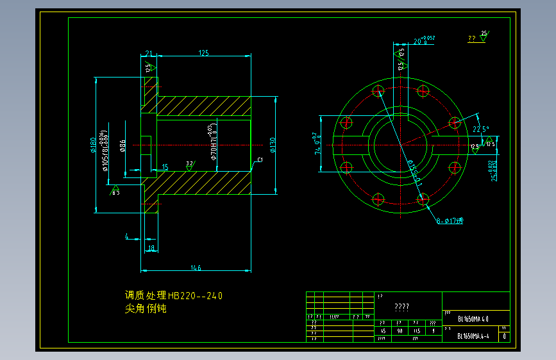This screenshot has width=556, height=360.
Task: Click the BL1650MA.4-4 drawing number
Action: point(473,336)
